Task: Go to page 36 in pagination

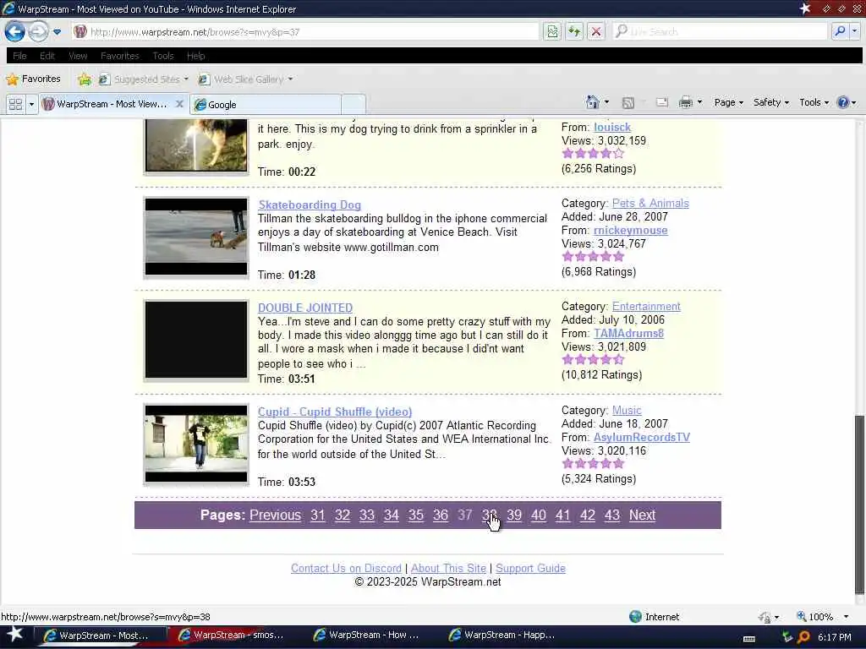Action: point(440,515)
